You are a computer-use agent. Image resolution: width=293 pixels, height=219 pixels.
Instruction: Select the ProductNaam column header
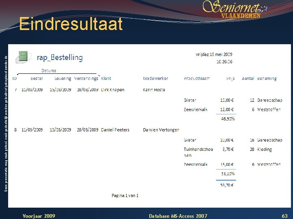(x=197, y=78)
